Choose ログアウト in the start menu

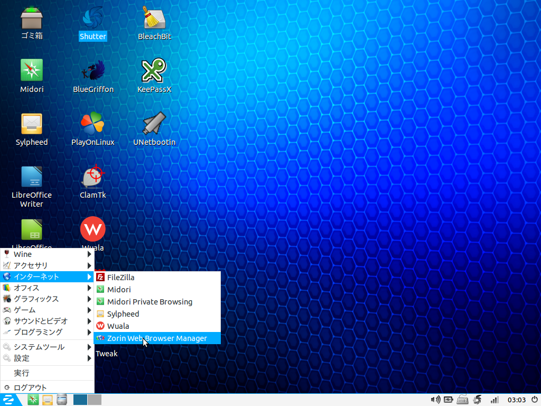click(x=47, y=387)
